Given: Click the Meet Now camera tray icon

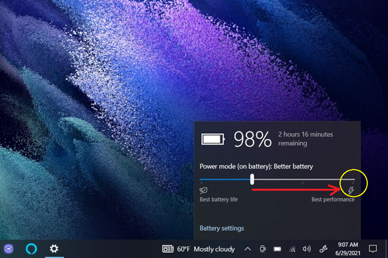Looking at the screenshot, I should [x=263, y=249].
